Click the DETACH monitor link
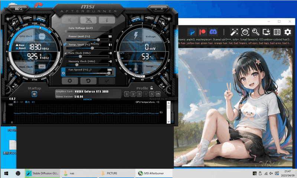Screen dimensions: 297x178 pyautogui.click(x=87, y=99)
